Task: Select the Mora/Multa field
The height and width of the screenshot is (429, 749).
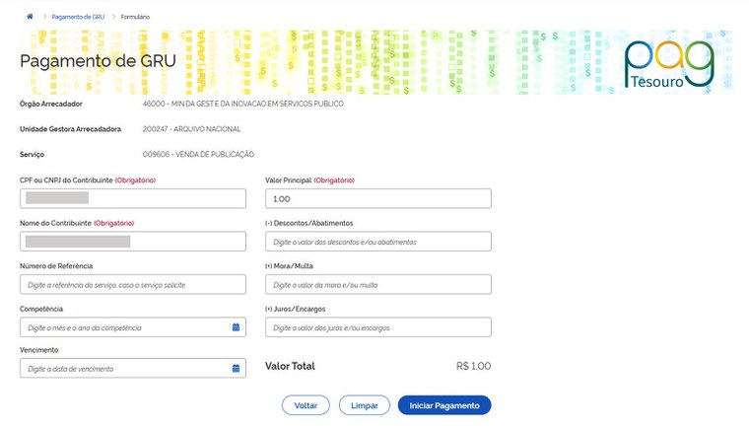Action: 377,284
